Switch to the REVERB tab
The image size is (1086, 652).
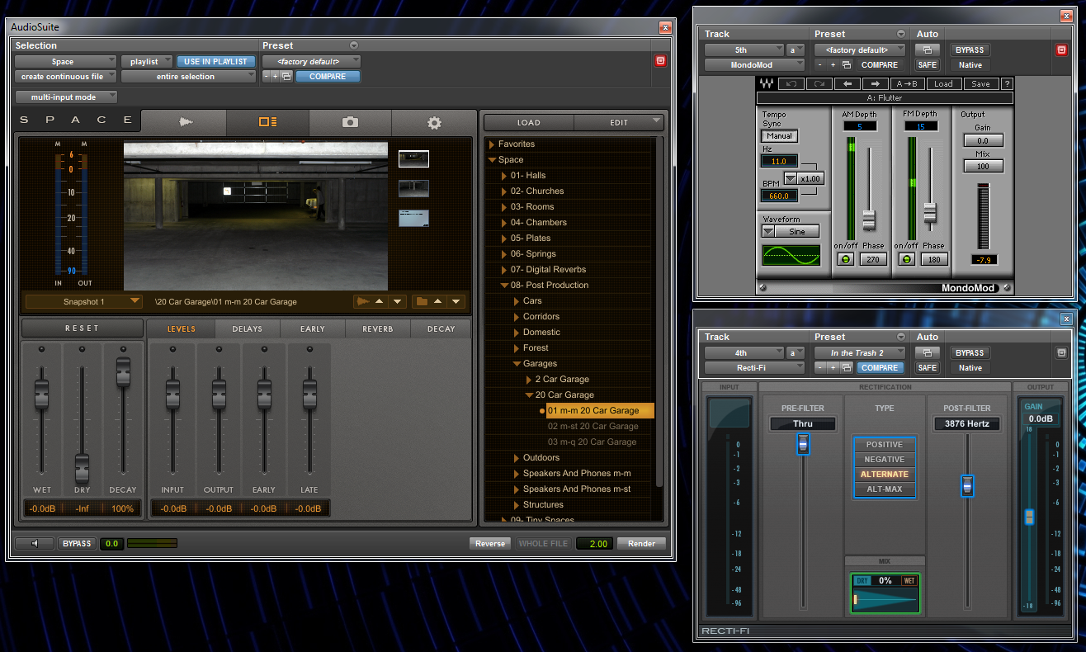click(x=377, y=328)
